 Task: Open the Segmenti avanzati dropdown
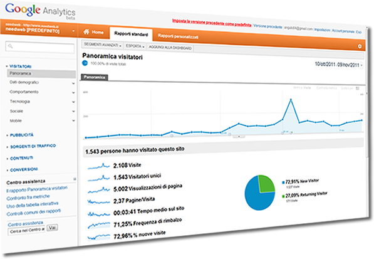[x=103, y=45]
